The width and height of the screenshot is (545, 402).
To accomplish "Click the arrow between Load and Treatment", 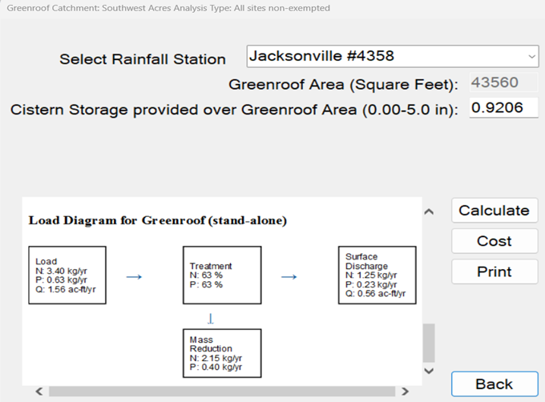I will pos(134,276).
